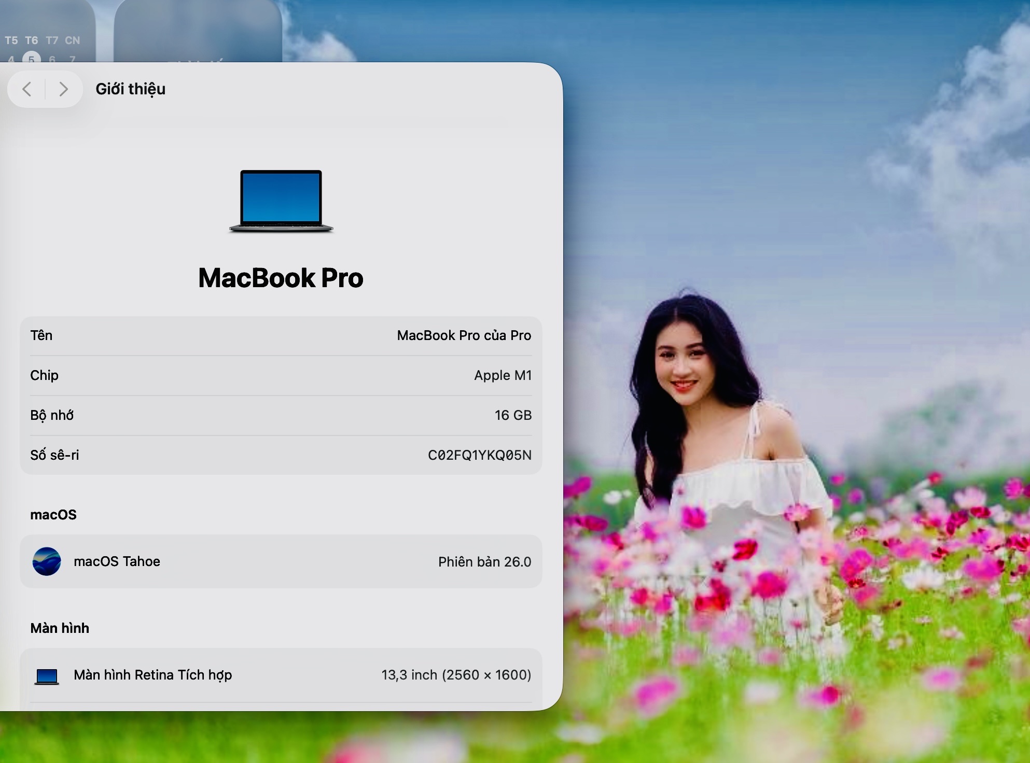Click the forward chevron arrow
Screen dimensions: 1030x763
click(x=63, y=89)
